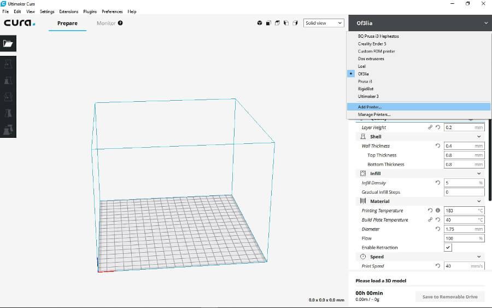
Task: Select the Mirror tool in left toolbar
Action: coord(8,113)
